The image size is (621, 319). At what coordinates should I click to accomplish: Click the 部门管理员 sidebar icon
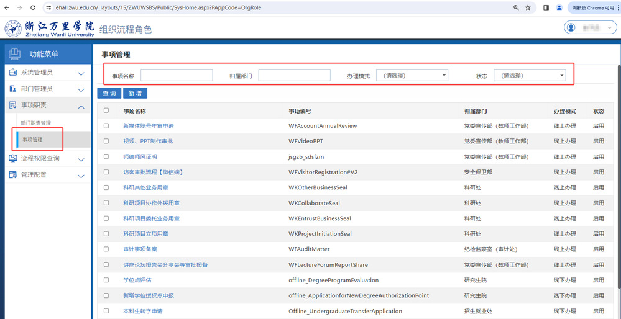point(12,89)
